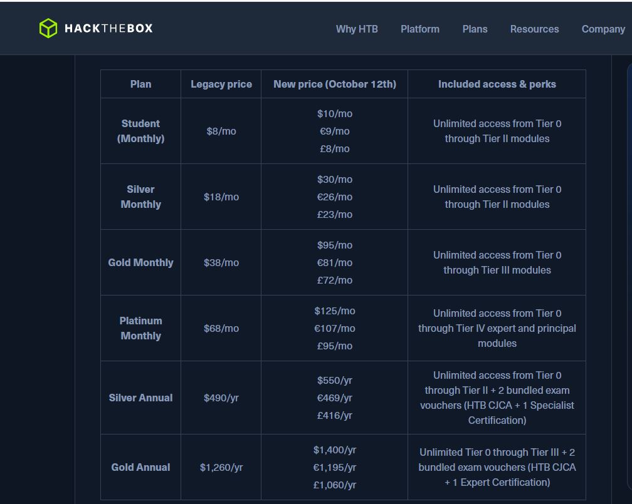Click the $38/mo legacy price
Viewport: 632px width, 504px height.
[221, 262]
